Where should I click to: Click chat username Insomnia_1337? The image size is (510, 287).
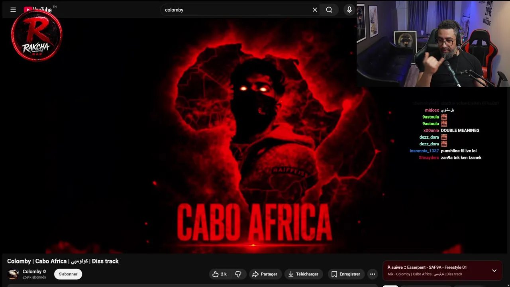(424, 151)
